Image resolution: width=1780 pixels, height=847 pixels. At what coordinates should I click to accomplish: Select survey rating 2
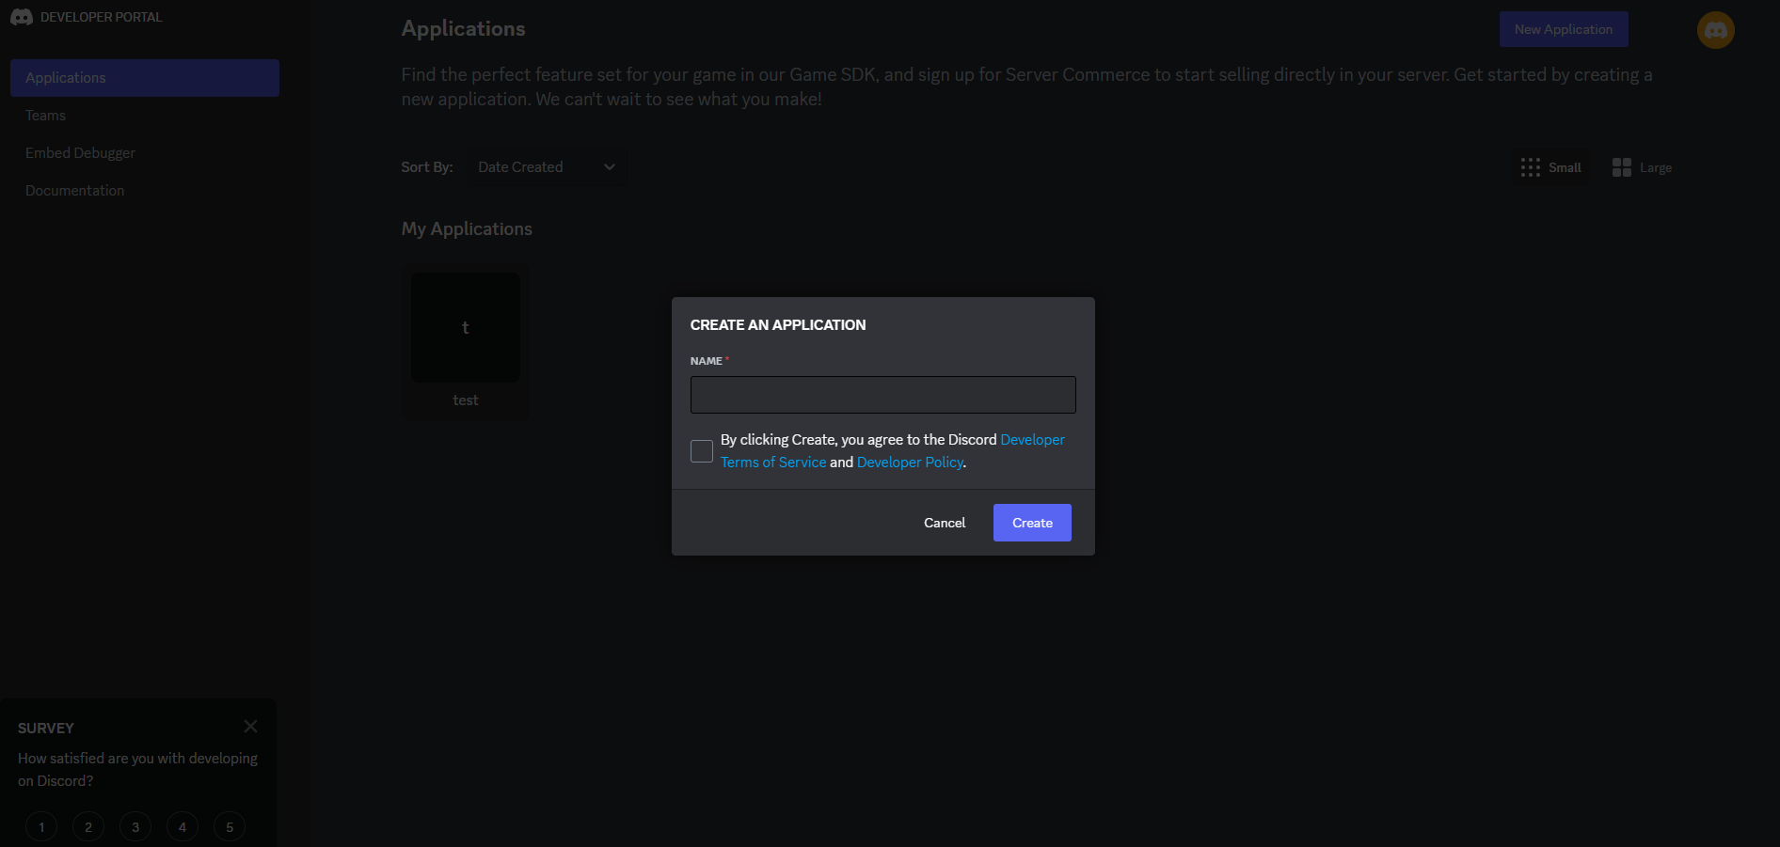click(88, 827)
